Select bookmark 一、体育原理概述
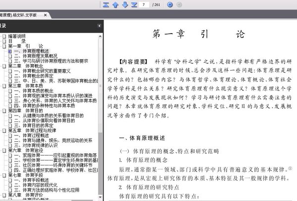The height and width of the screenshot is (201, 297). tap(32, 51)
